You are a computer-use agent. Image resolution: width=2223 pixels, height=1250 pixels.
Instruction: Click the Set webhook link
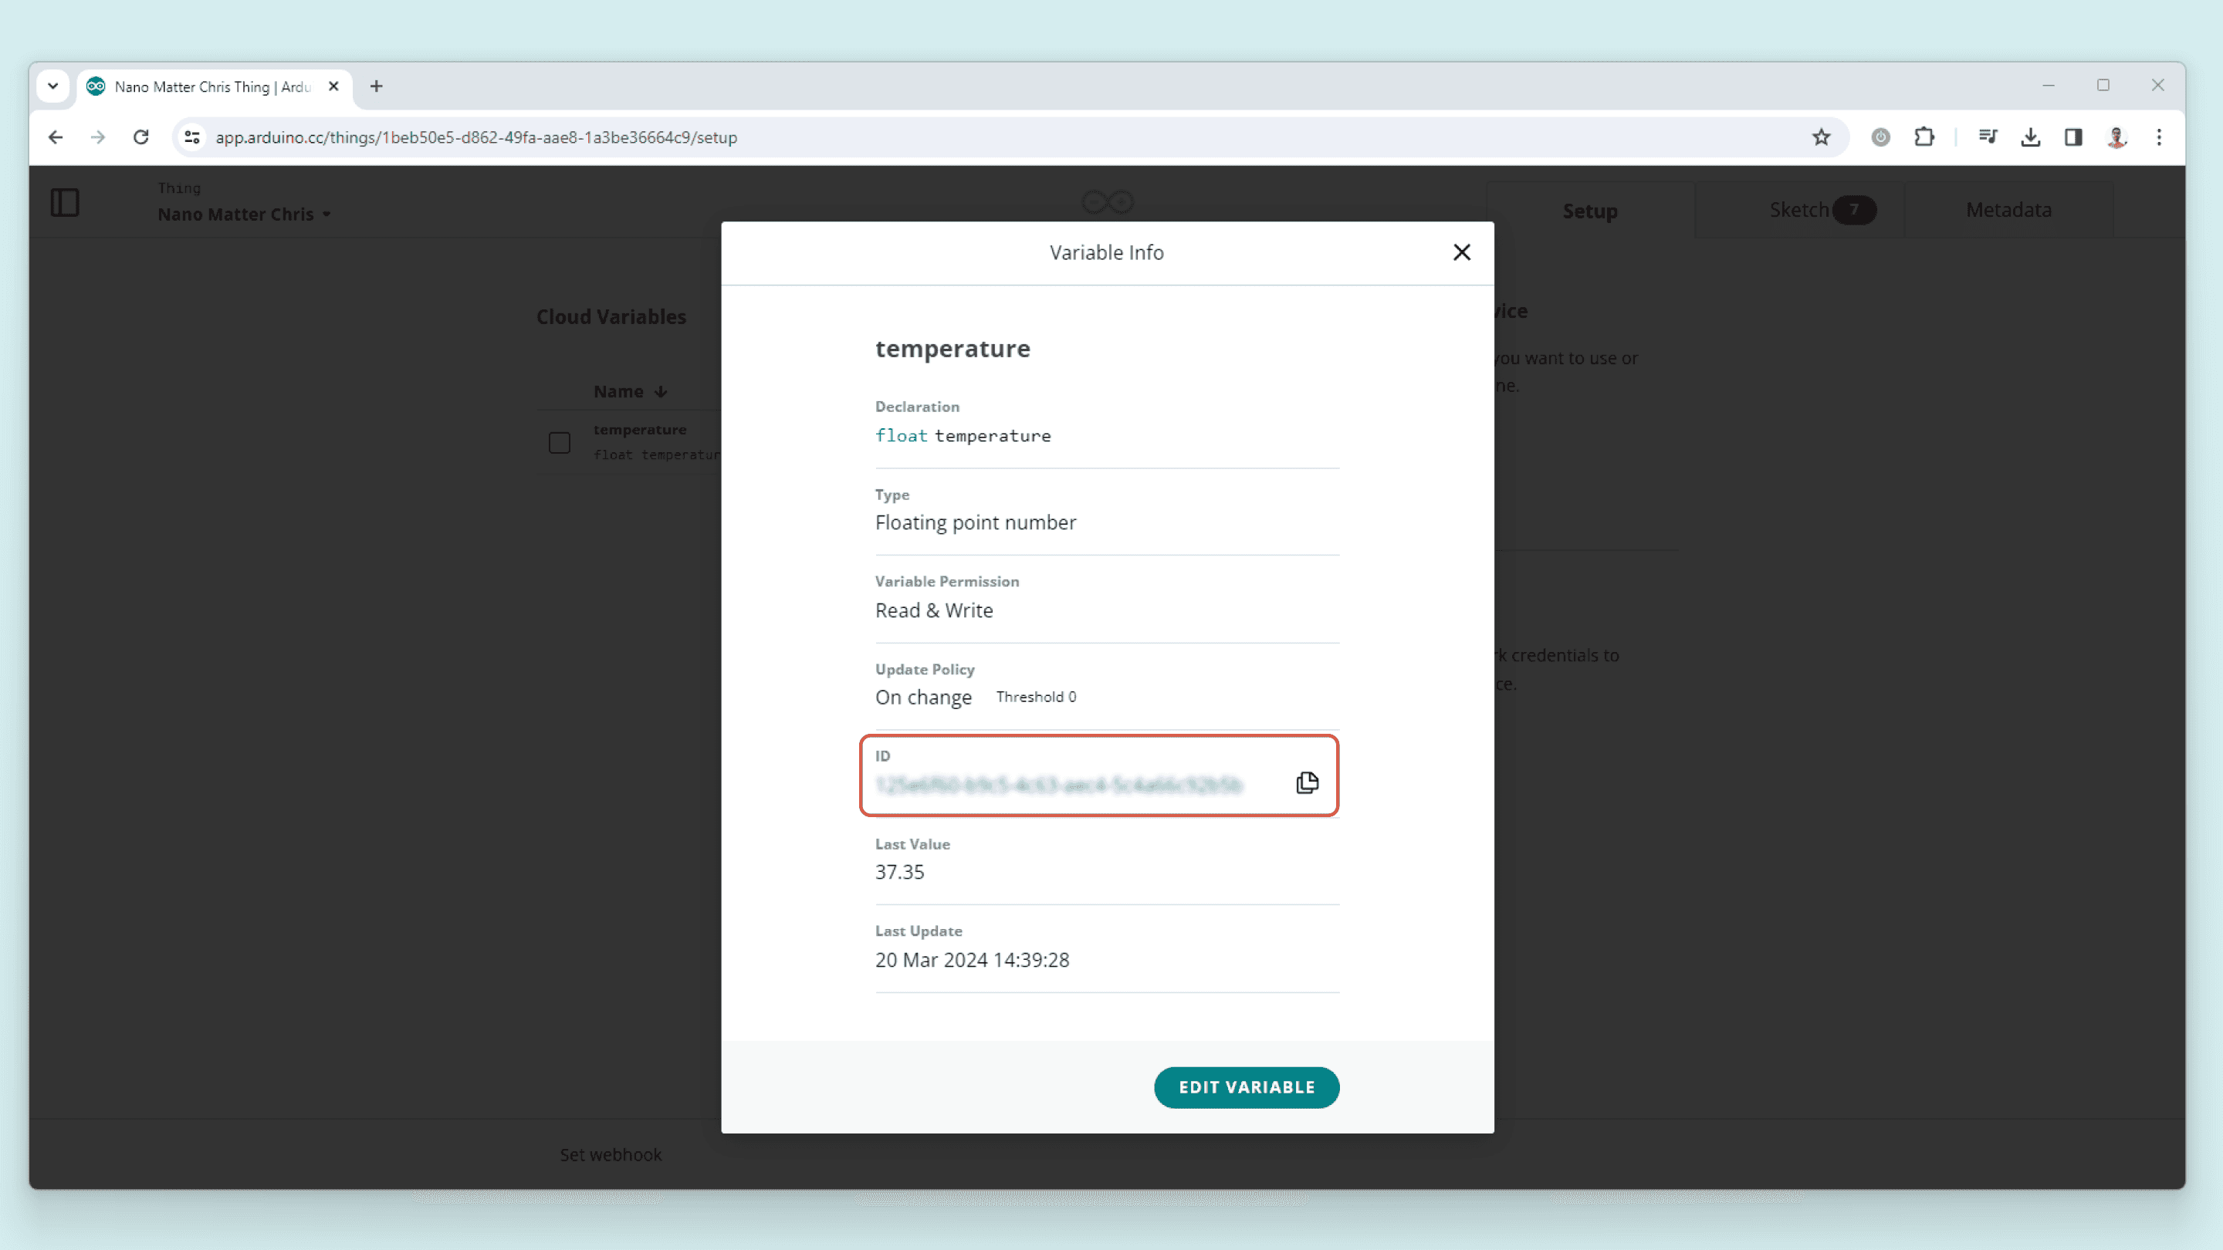coord(610,1154)
